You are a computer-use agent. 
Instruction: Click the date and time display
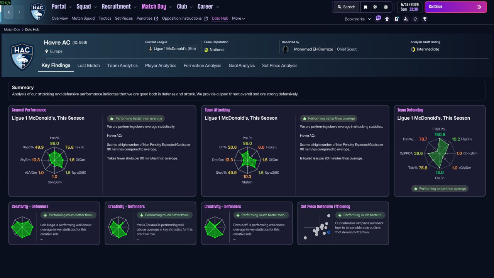(x=409, y=7)
